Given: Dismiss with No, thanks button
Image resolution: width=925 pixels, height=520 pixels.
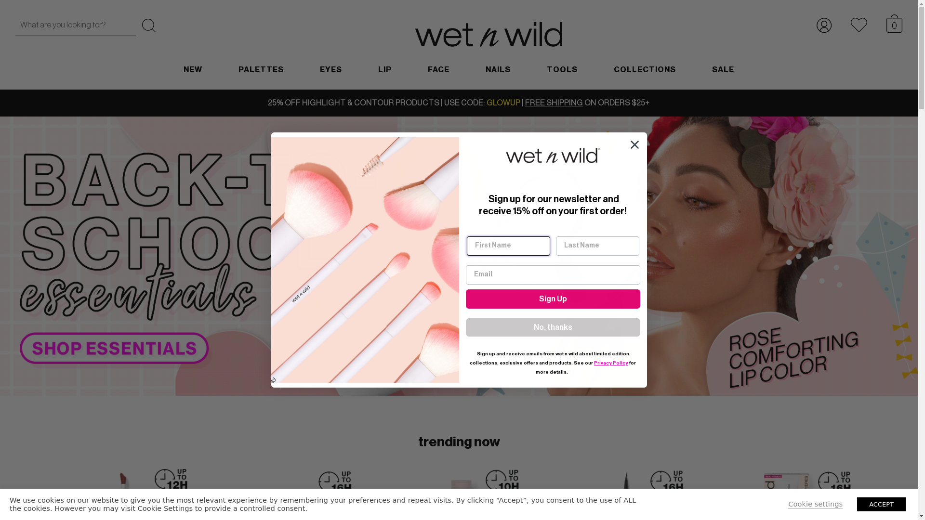Looking at the screenshot, I should [x=553, y=327].
